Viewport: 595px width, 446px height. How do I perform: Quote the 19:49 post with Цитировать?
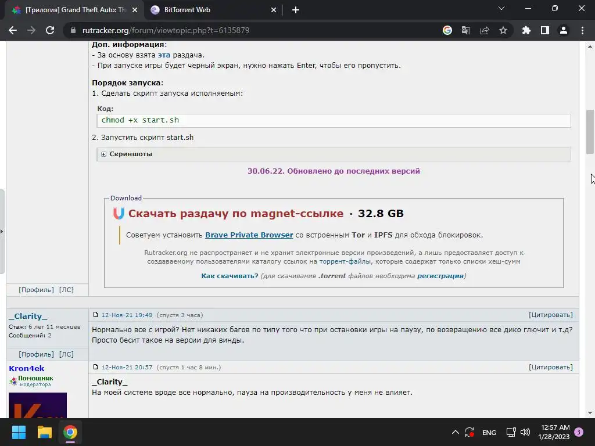pyautogui.click(x=551, y=315)
